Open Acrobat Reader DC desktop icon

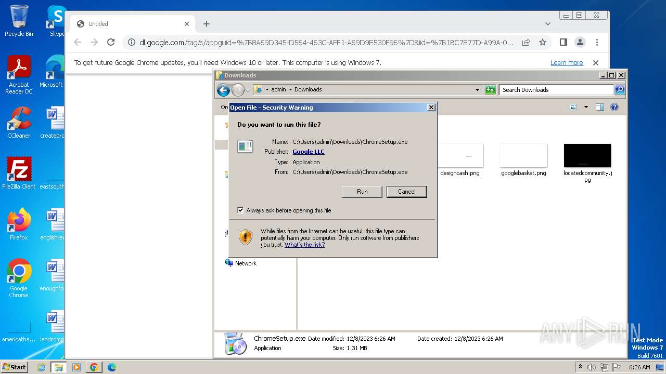19,75
